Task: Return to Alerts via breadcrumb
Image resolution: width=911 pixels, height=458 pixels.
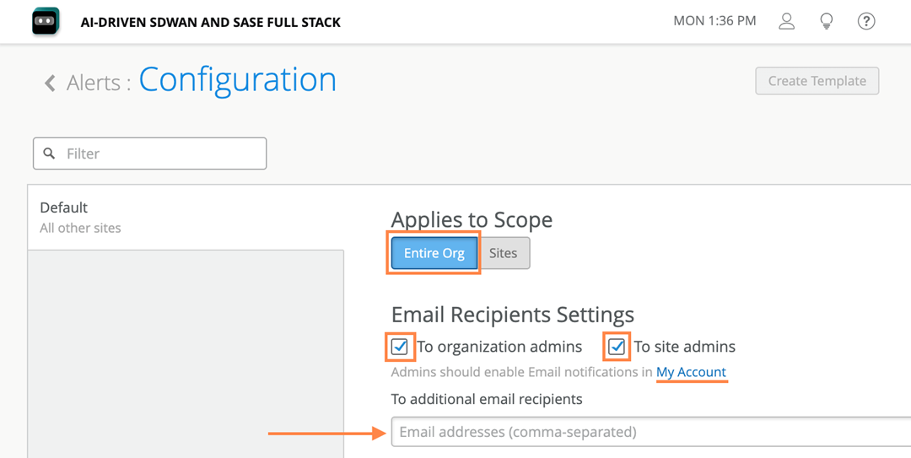Action: [x=94, y=83]
